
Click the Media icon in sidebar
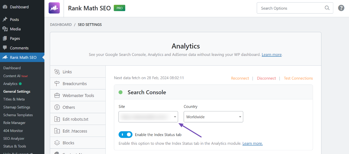[x=5, y=29]
